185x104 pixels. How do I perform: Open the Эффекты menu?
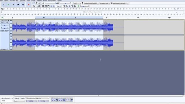39,1
